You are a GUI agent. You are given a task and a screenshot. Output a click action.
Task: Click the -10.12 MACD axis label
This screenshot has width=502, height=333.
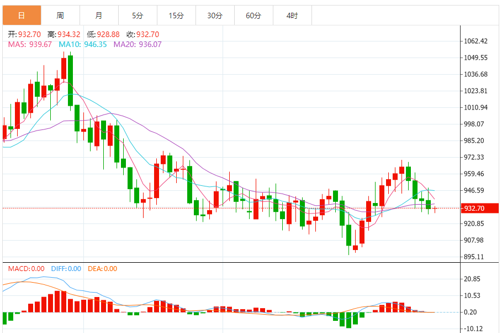(x=473, y=329)
